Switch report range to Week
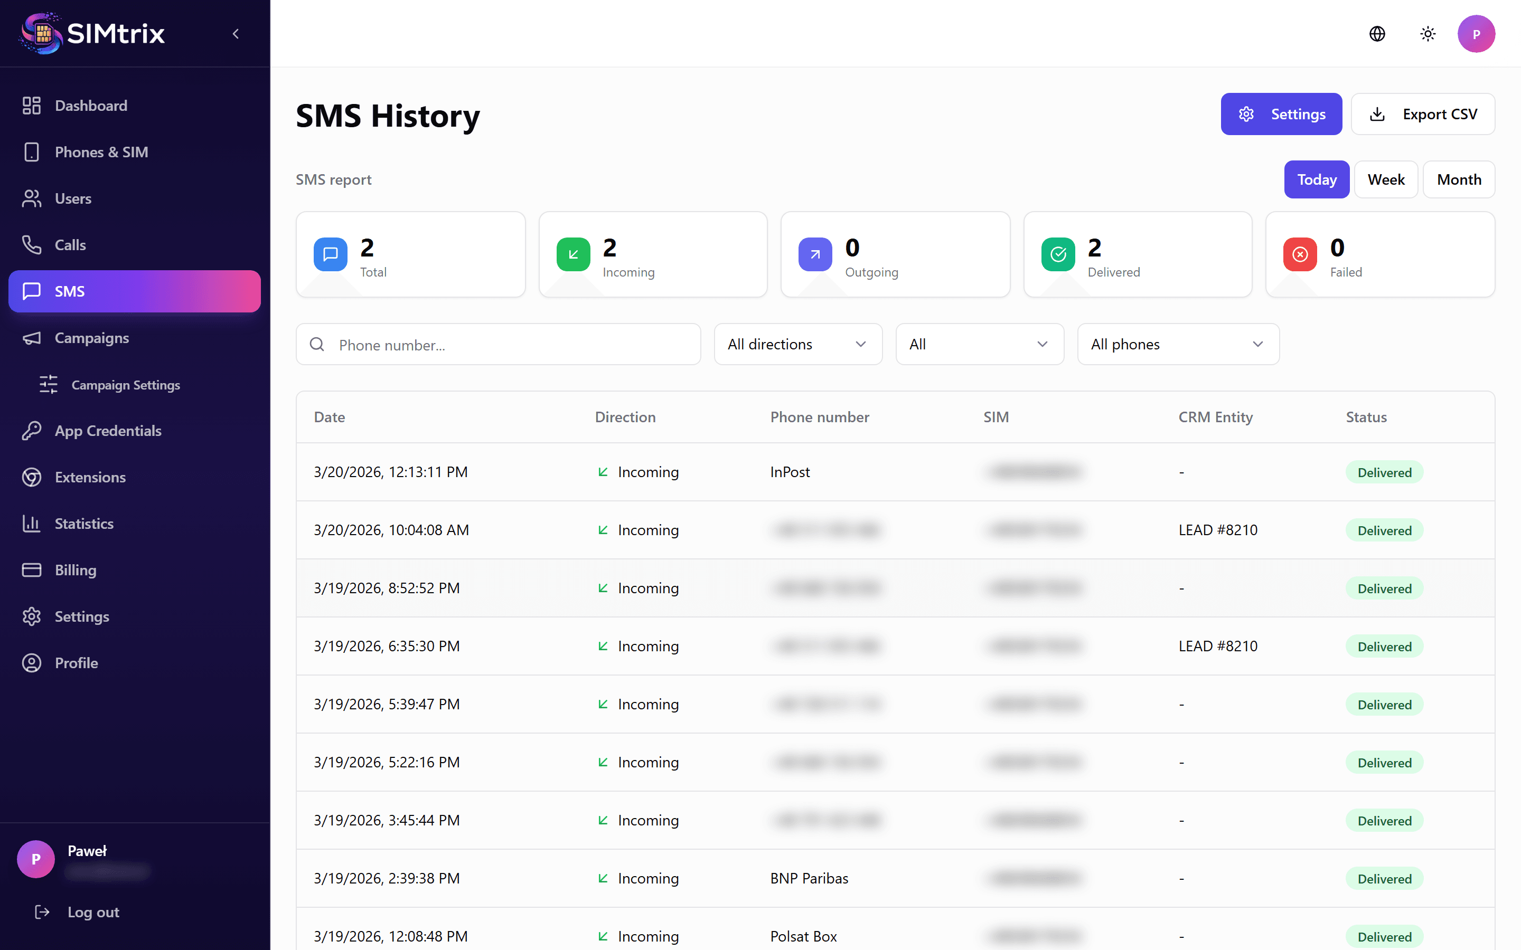This screenshot has width=1521, height=950. pyautogui.click(x=1385, y=179)
